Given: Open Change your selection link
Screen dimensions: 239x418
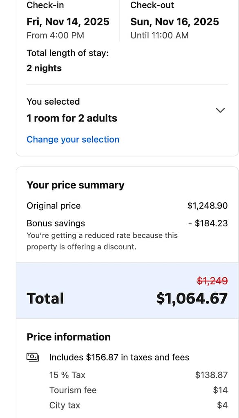Looking at the screenshot, I should point(73,139).
